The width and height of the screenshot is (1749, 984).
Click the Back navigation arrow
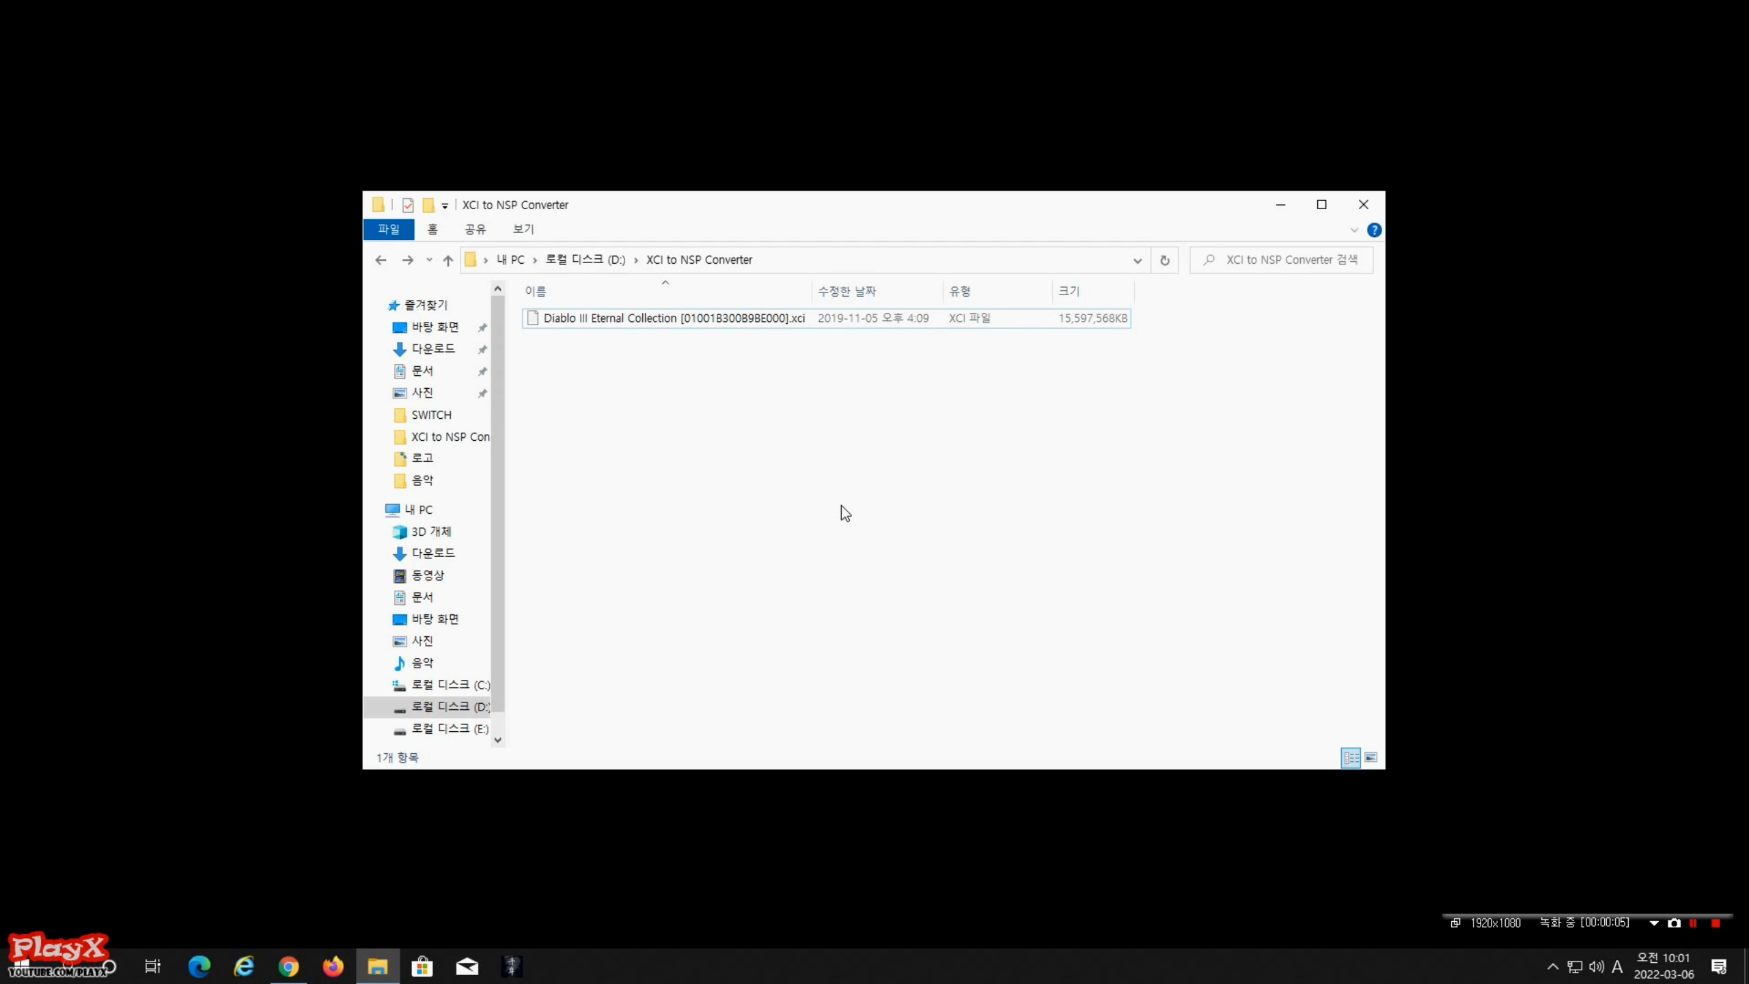(x=381, y=260)
